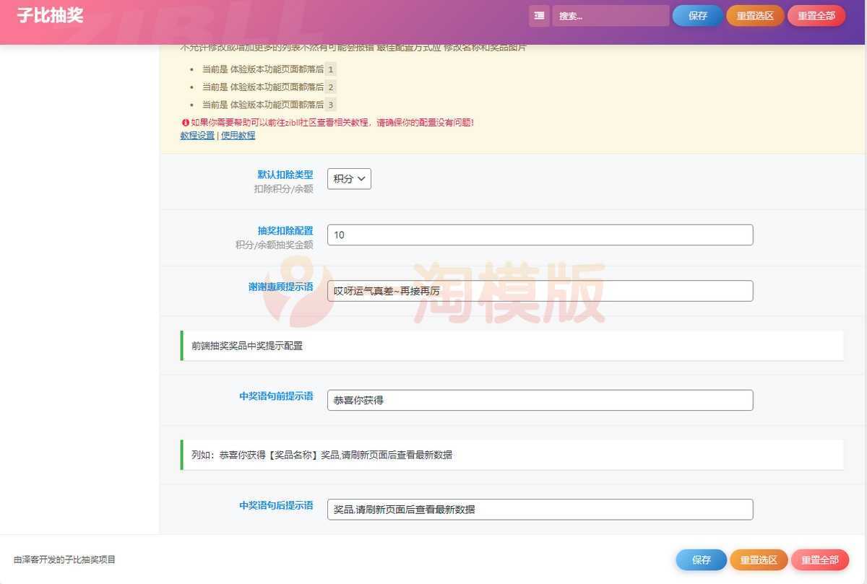Click the 中奖语句后提示语 input field

point(540,509)
